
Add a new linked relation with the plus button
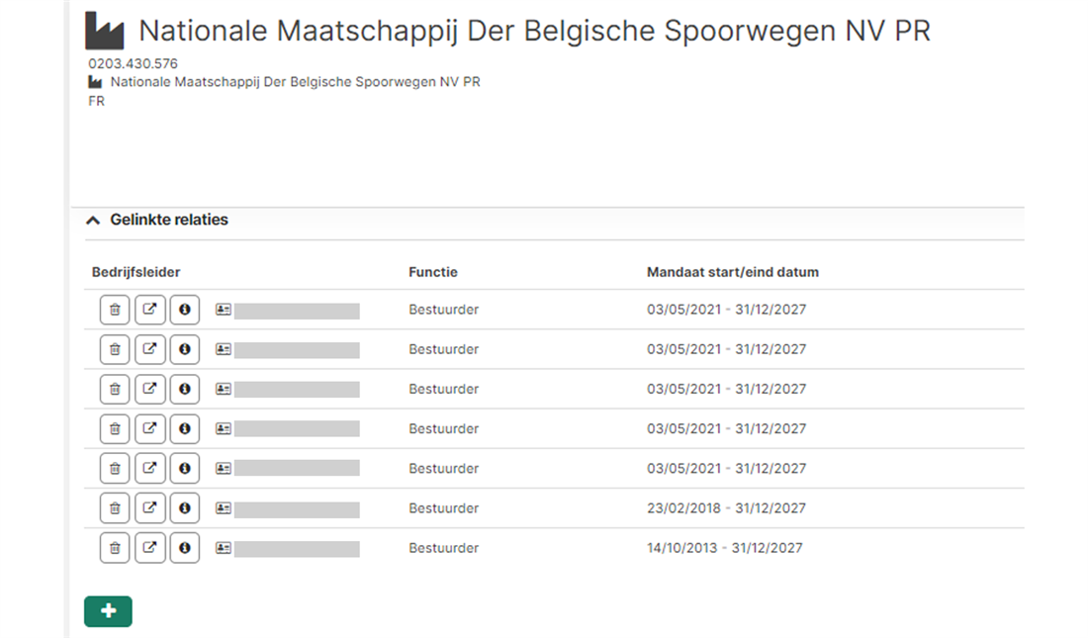pos(108,611)
